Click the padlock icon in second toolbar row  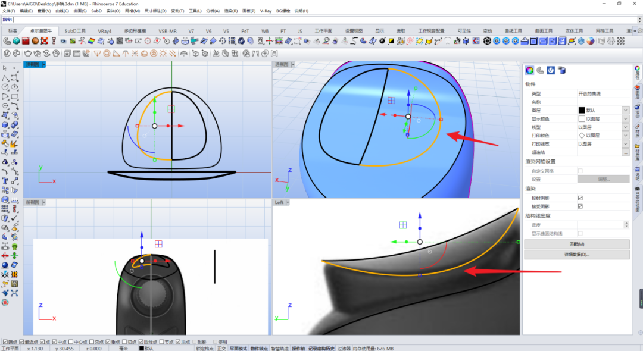[x=274, y=54]
